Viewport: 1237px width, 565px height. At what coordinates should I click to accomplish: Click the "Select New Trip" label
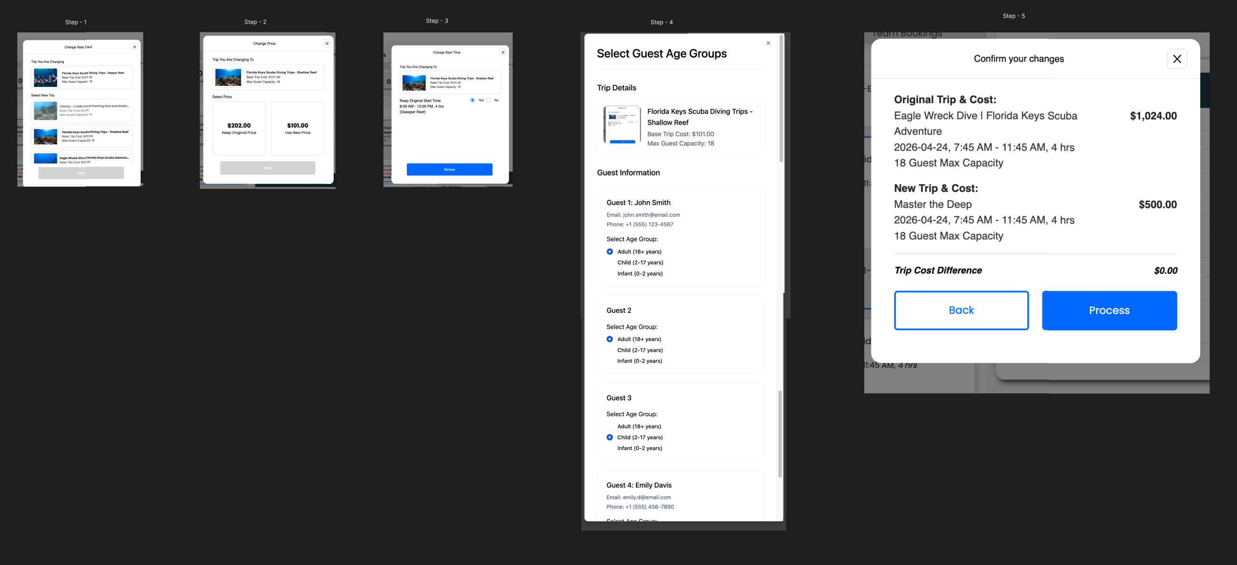(x=43, y=95)
